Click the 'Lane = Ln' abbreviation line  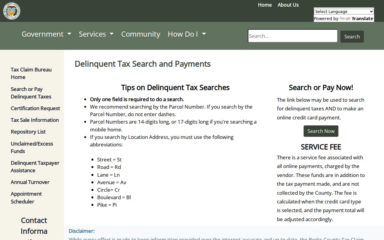pyautogui.click(x=108, y=175)
